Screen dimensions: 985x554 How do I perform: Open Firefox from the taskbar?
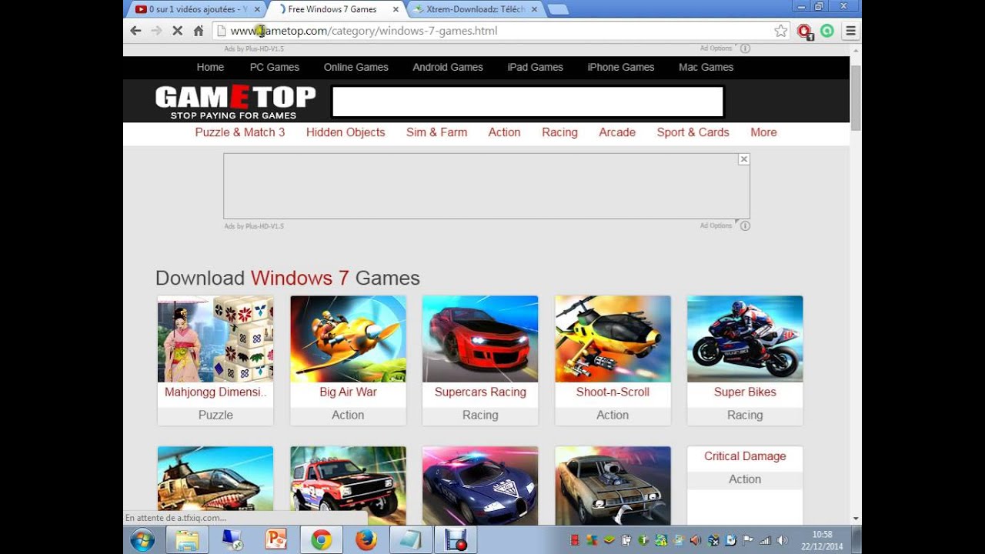(x=366, y=540)
